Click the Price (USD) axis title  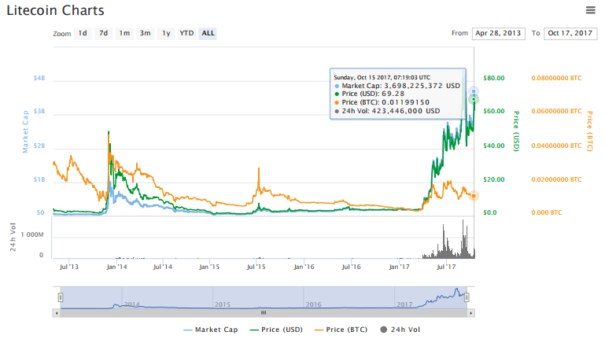click(516, 131)
